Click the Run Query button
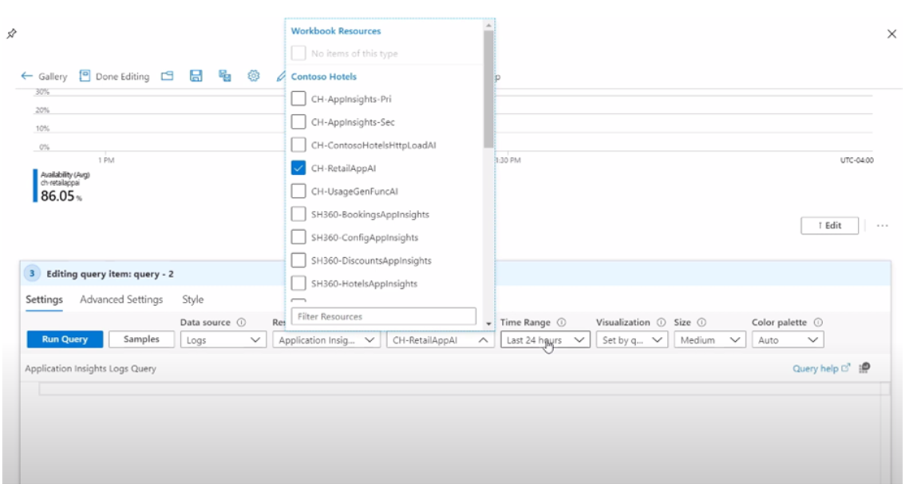Screen dimensions: 905x488 [65, 339]
